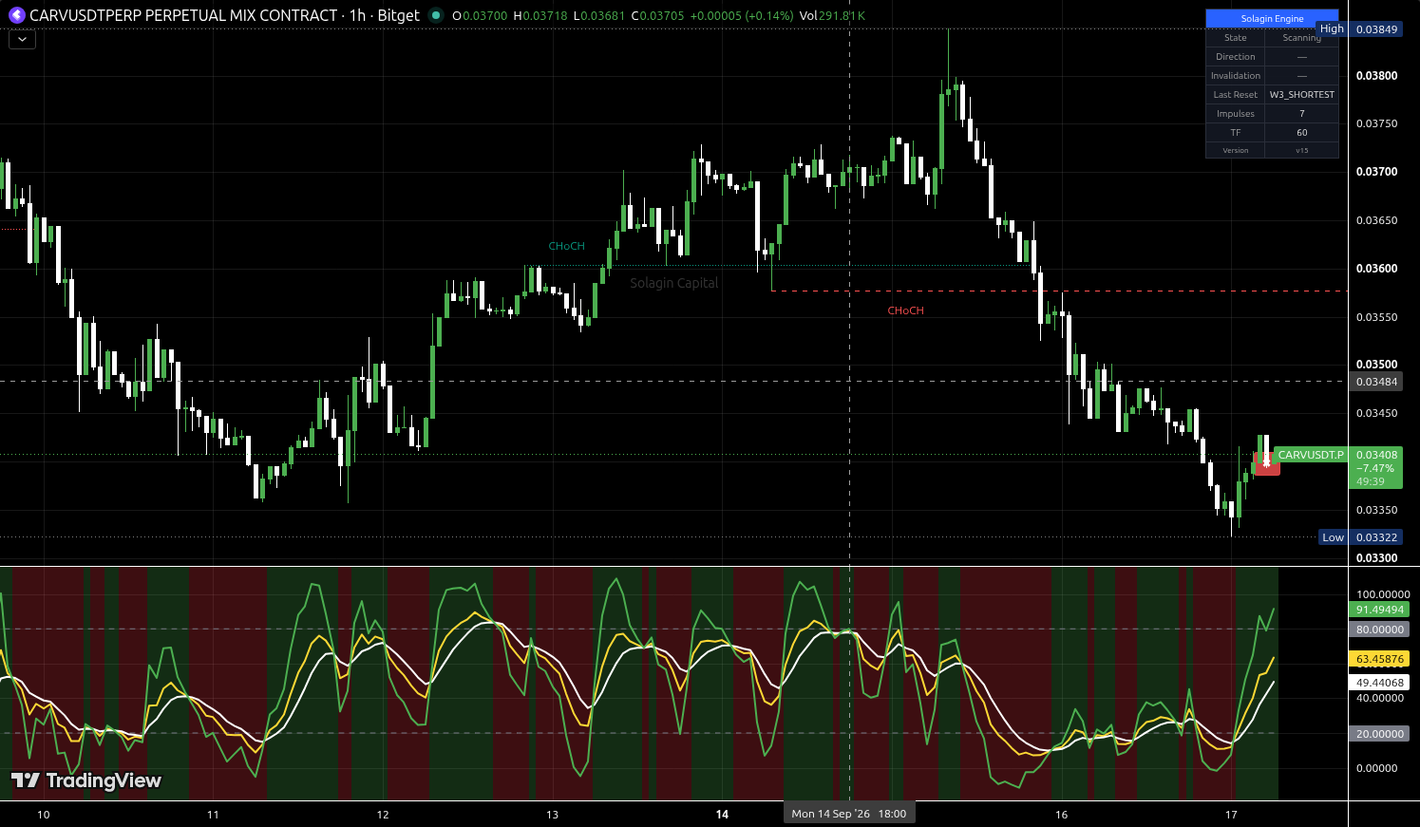Viewport: 1420px width, 827px height.
Task: Click the 91.49494 oscillator value label
Action: pyautogui.click(x=1379, y=610)
